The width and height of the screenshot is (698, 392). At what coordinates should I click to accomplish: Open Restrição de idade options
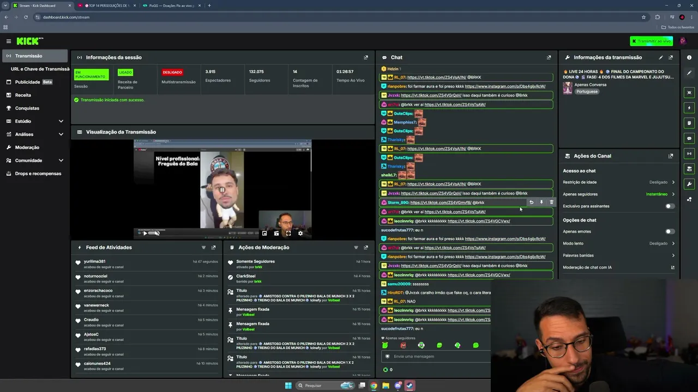[619, 182]
